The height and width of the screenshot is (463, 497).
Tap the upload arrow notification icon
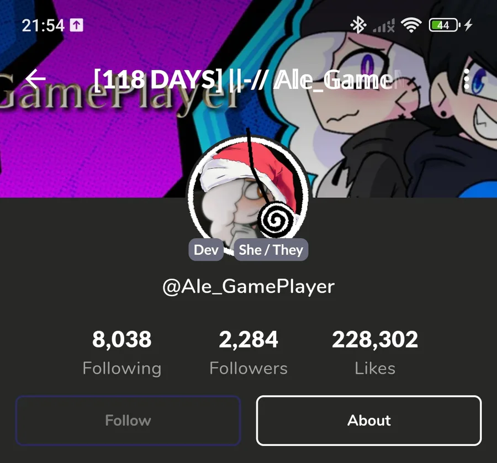[76, 25]
